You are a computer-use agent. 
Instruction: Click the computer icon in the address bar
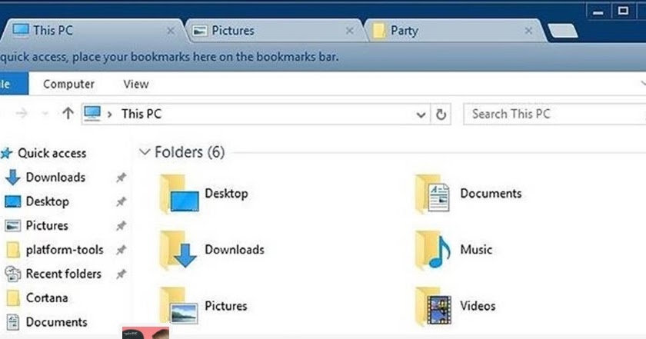(92, 113)
